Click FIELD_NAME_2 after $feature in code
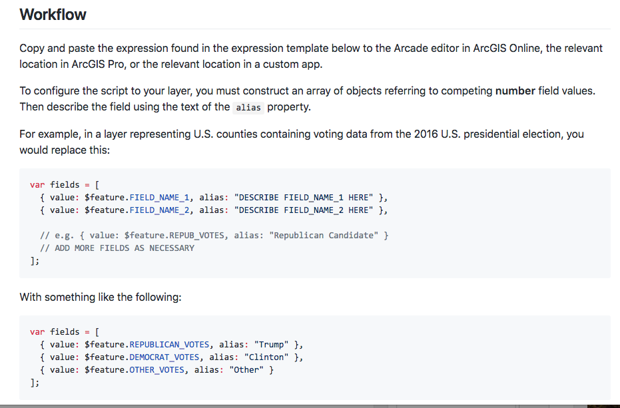This screenshot has height=408, width=620. click(158, 210)
